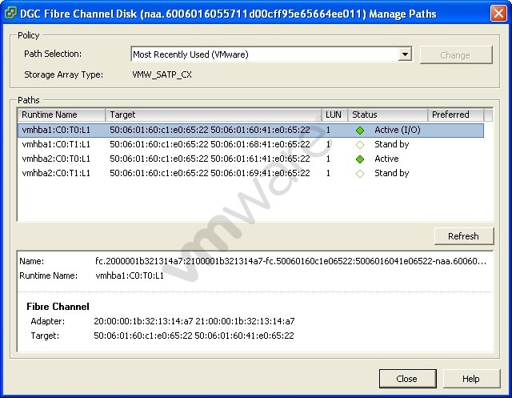Select path row vmhba2:C0:T1:L1
This screenshot has width=512, height=398.
[x=250, y=173]
